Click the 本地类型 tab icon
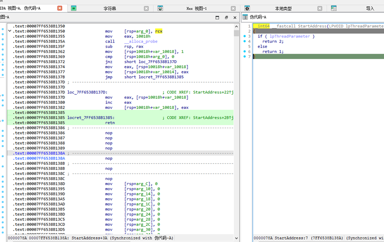This screenshot has width=384, height=242. (x=247, y=8)
